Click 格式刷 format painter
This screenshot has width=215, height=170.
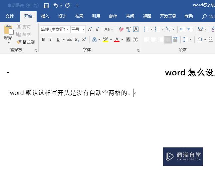(x=26, y=42)
